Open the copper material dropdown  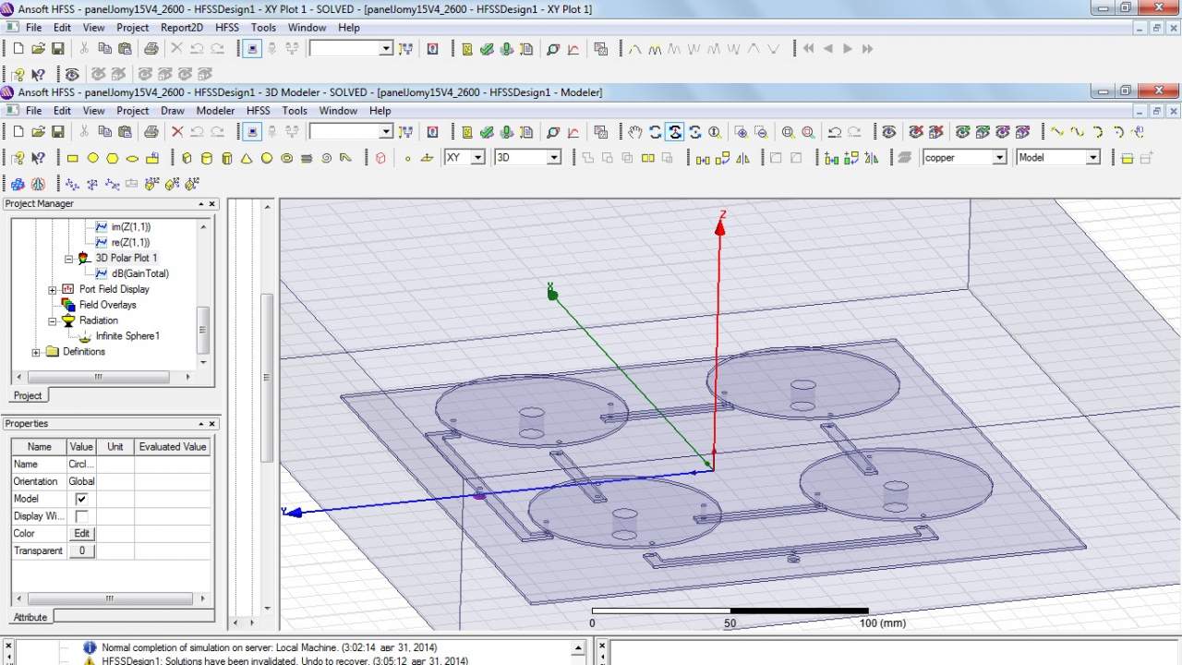pyautogui.click(x=998, y=158)
